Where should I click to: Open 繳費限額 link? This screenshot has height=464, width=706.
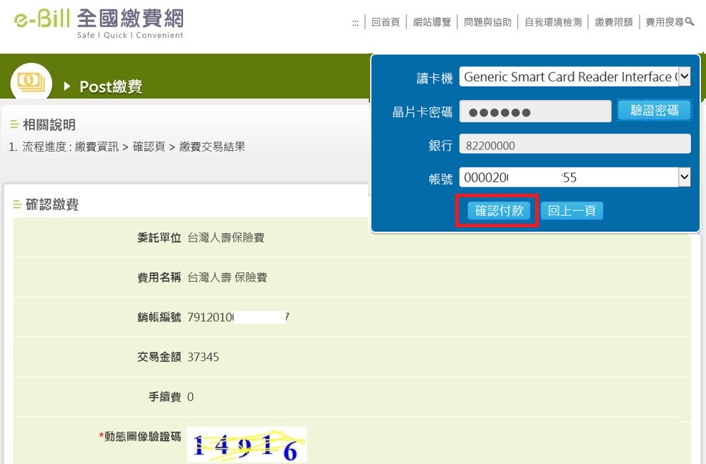614,22
